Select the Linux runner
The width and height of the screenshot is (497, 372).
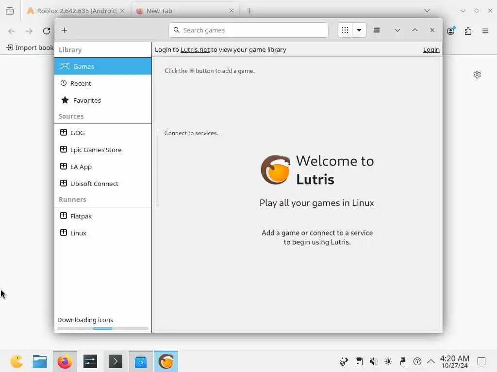pyautogui.click(x=103, y=233)
